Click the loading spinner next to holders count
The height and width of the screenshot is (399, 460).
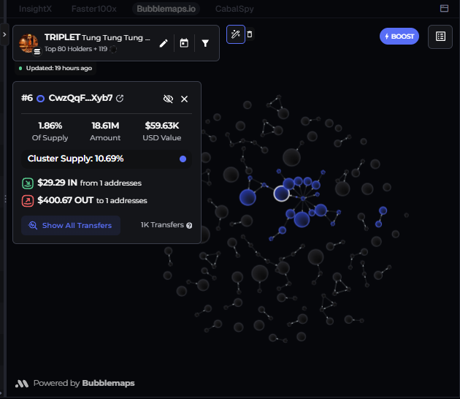point(113,49)
